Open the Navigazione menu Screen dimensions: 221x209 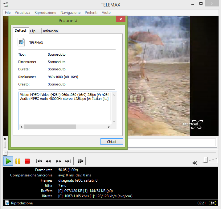coord(70,13)
